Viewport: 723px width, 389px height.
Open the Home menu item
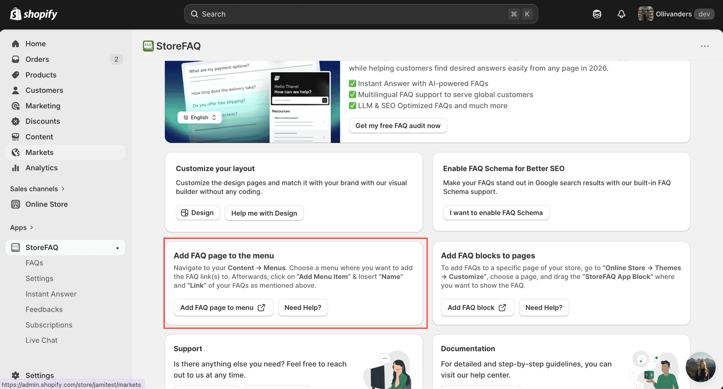click(x=65, y=44)
